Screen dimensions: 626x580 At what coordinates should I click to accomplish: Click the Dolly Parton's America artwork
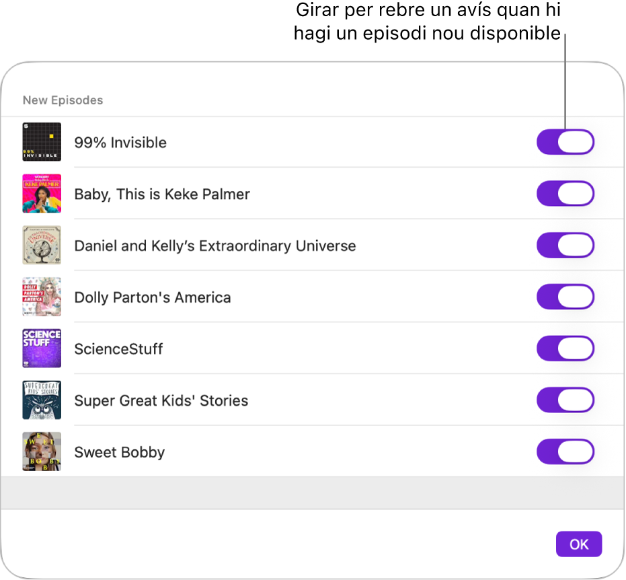41,297
